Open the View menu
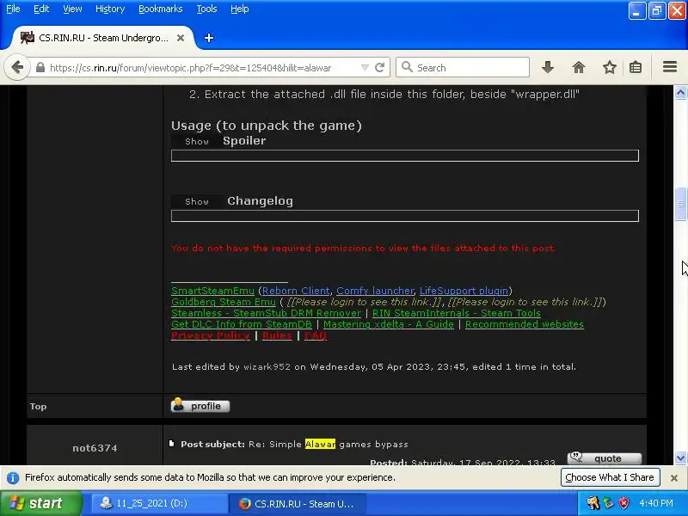Viewport: 688px width, 516px height. point(72,9)
